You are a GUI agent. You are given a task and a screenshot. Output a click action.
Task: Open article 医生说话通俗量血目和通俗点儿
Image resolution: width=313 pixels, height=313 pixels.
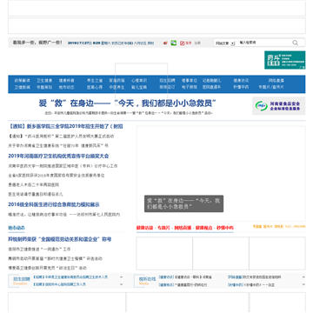click(x=36, y=194)
